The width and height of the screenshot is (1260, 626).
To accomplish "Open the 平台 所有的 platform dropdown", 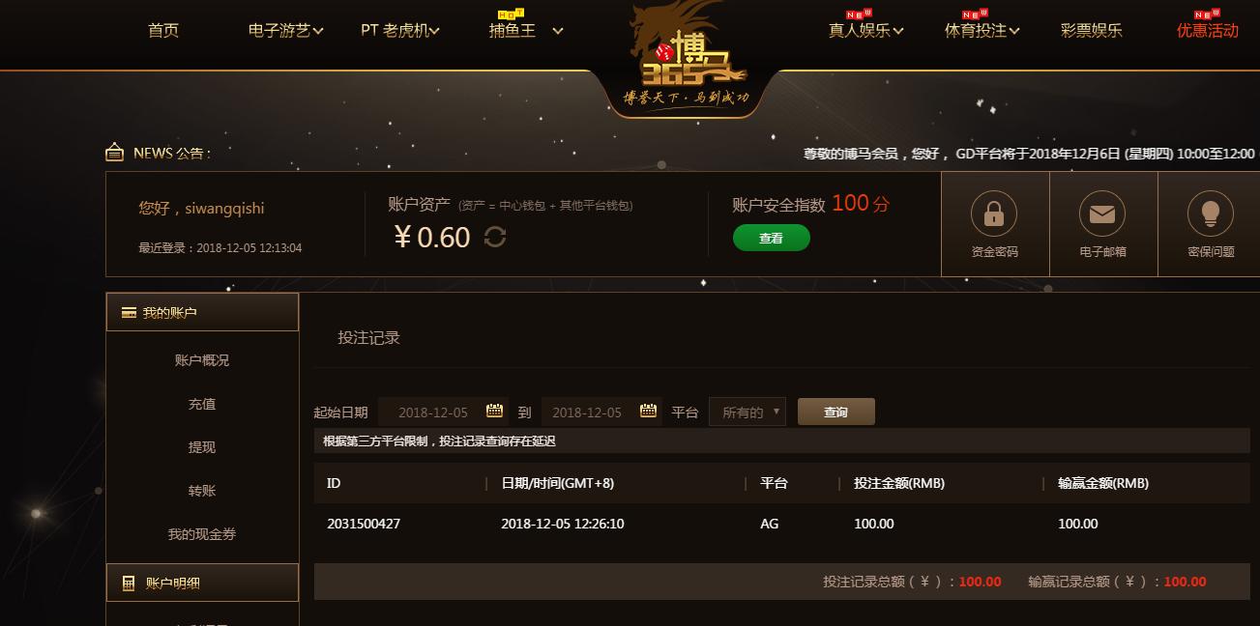I will tap(747, 412).
